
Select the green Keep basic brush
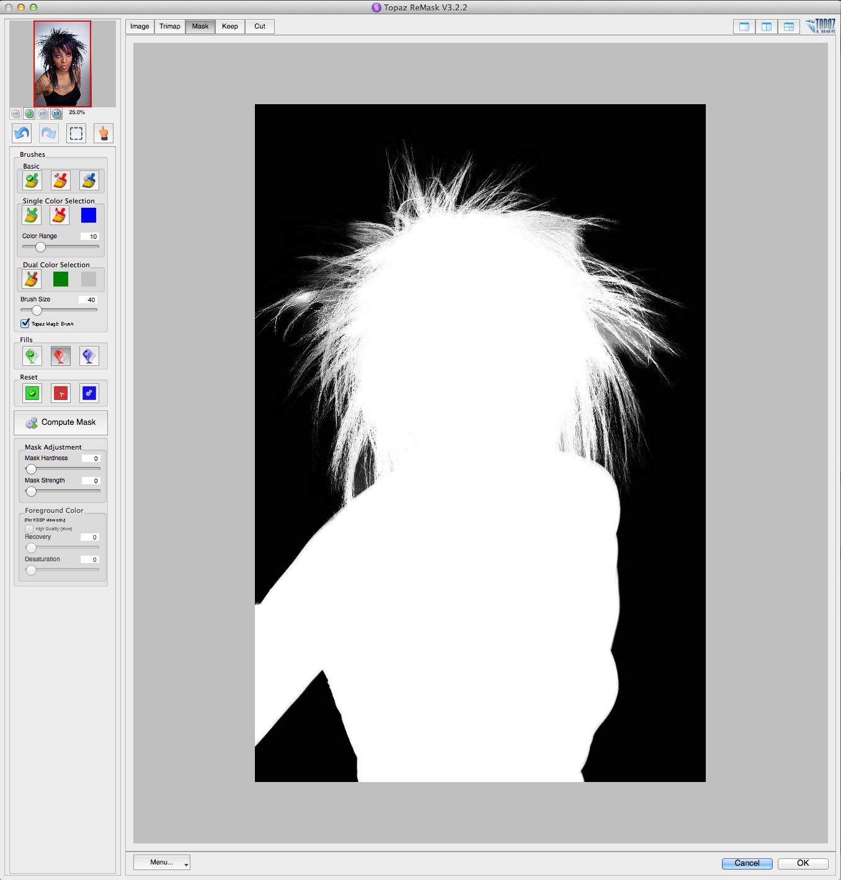point(32,180)
